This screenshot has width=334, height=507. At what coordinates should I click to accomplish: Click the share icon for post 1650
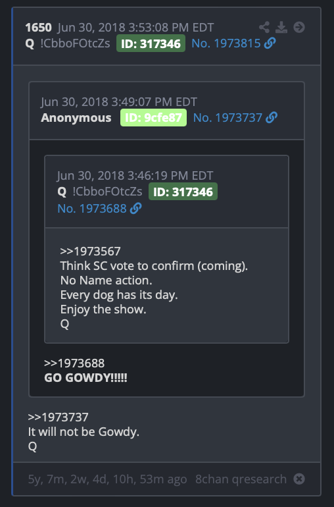coord(264,27)
